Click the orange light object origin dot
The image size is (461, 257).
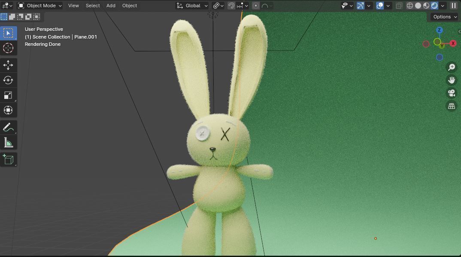376,239
